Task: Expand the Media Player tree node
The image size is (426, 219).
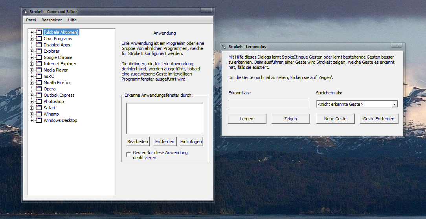Action: [x=31, y=70]
